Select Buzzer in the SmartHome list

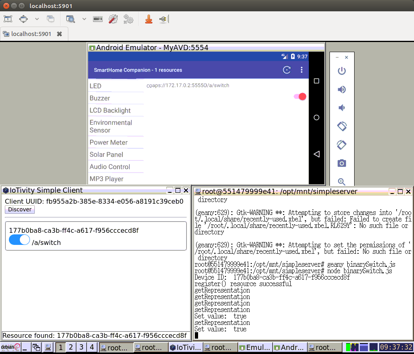click(100, 98)
